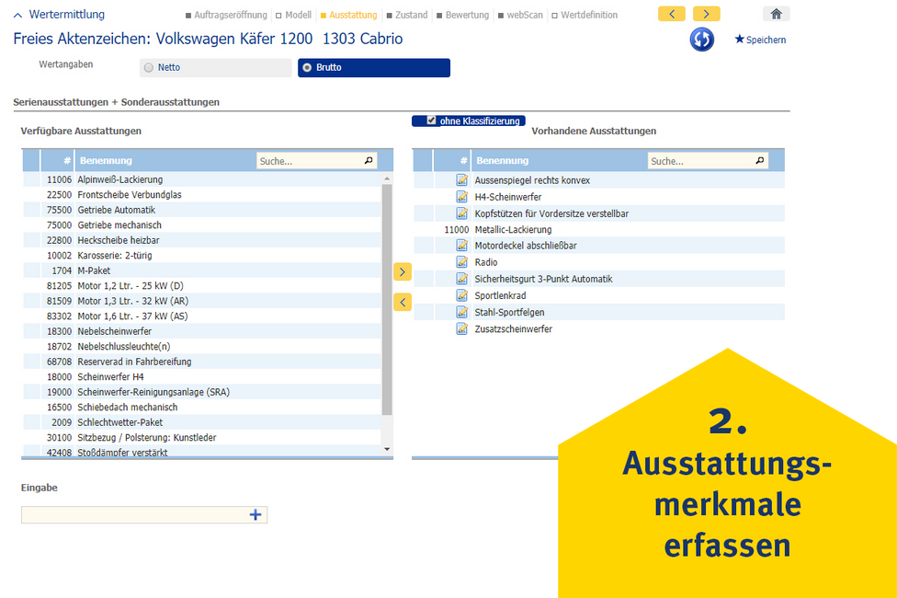Select Motor 1,6 Ltr. - 37 kW row
Screen dimensions: 897x598
click(x=202, y=316)
